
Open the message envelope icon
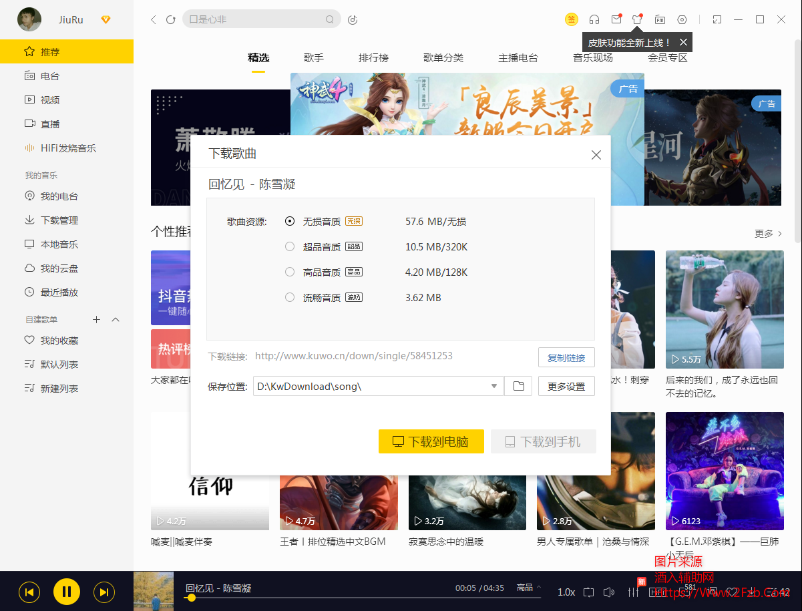click(x=616, y=19)
